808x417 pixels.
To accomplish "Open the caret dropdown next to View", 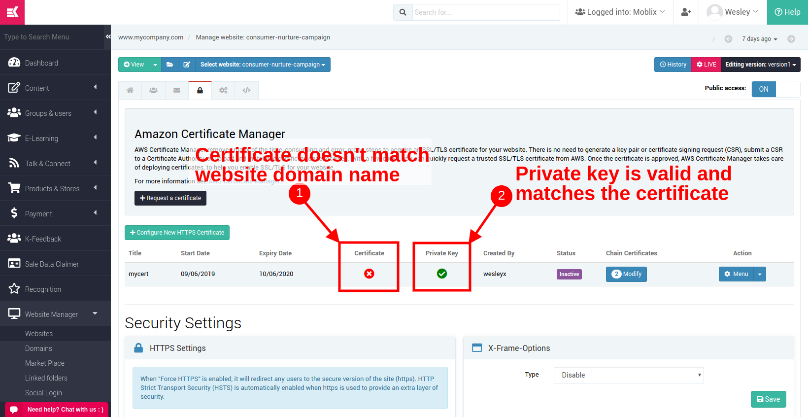I will [155, 65].
